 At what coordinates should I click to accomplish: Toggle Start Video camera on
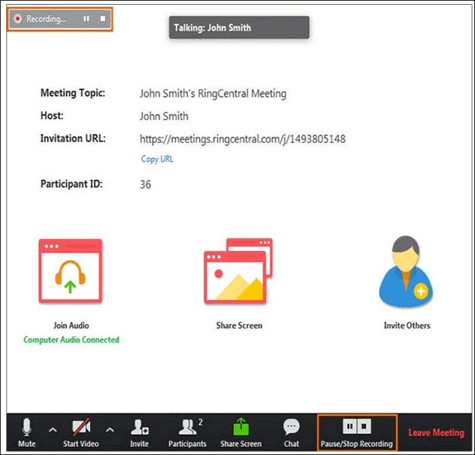81,433
